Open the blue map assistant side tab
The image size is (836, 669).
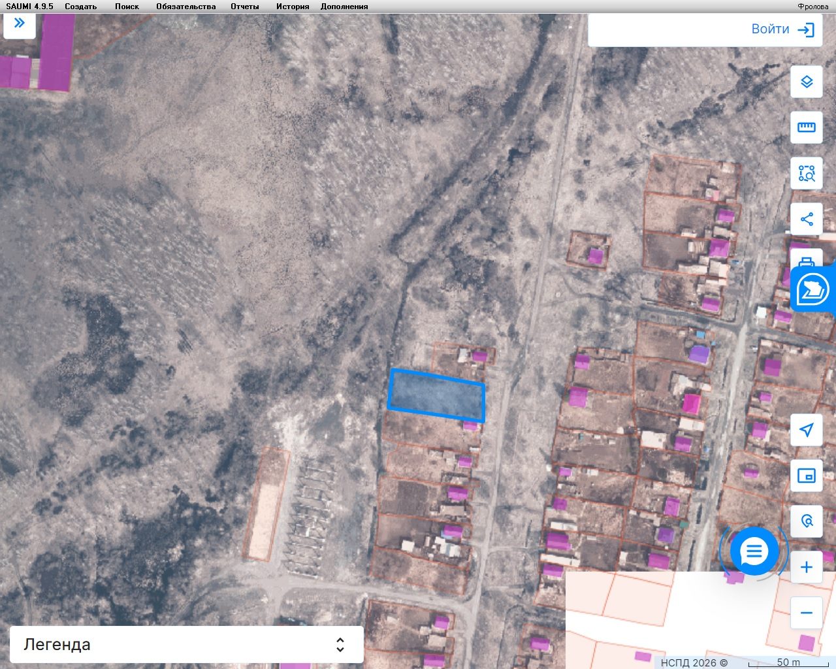[813, 289]
